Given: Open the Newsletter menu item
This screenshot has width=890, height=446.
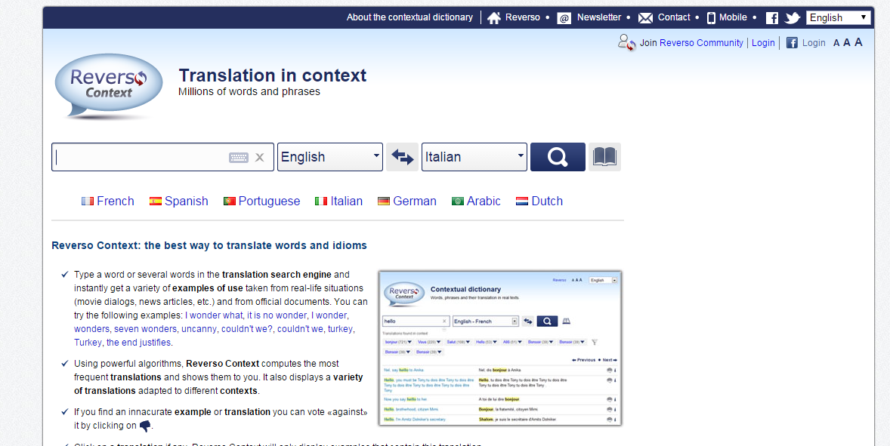Looking at the screenshot, I should [598, 17].
